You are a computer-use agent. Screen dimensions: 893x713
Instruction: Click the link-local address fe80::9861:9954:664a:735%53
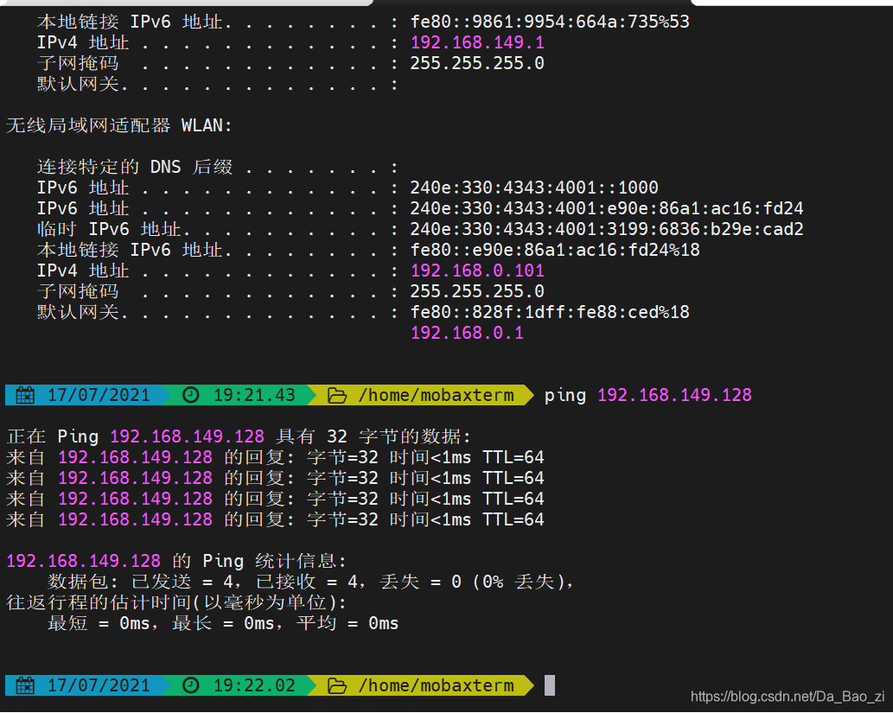click(x=550, y=22)
